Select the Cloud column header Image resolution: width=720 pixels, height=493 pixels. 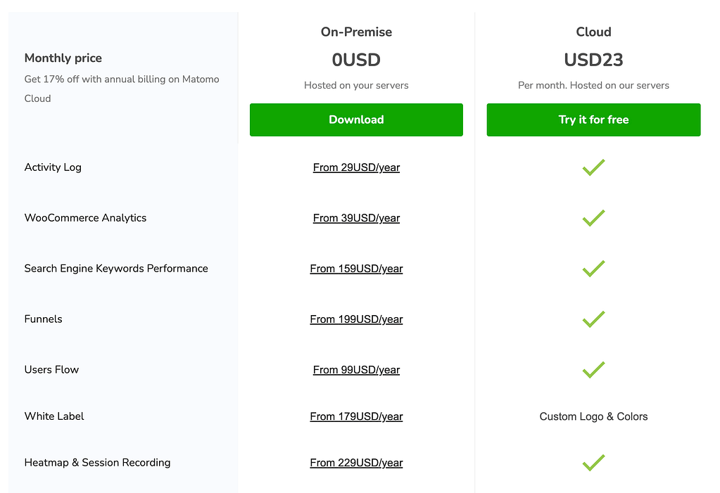point(593,32)
